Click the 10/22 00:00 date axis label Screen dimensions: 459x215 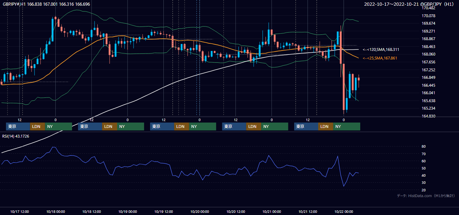point(344,211)
